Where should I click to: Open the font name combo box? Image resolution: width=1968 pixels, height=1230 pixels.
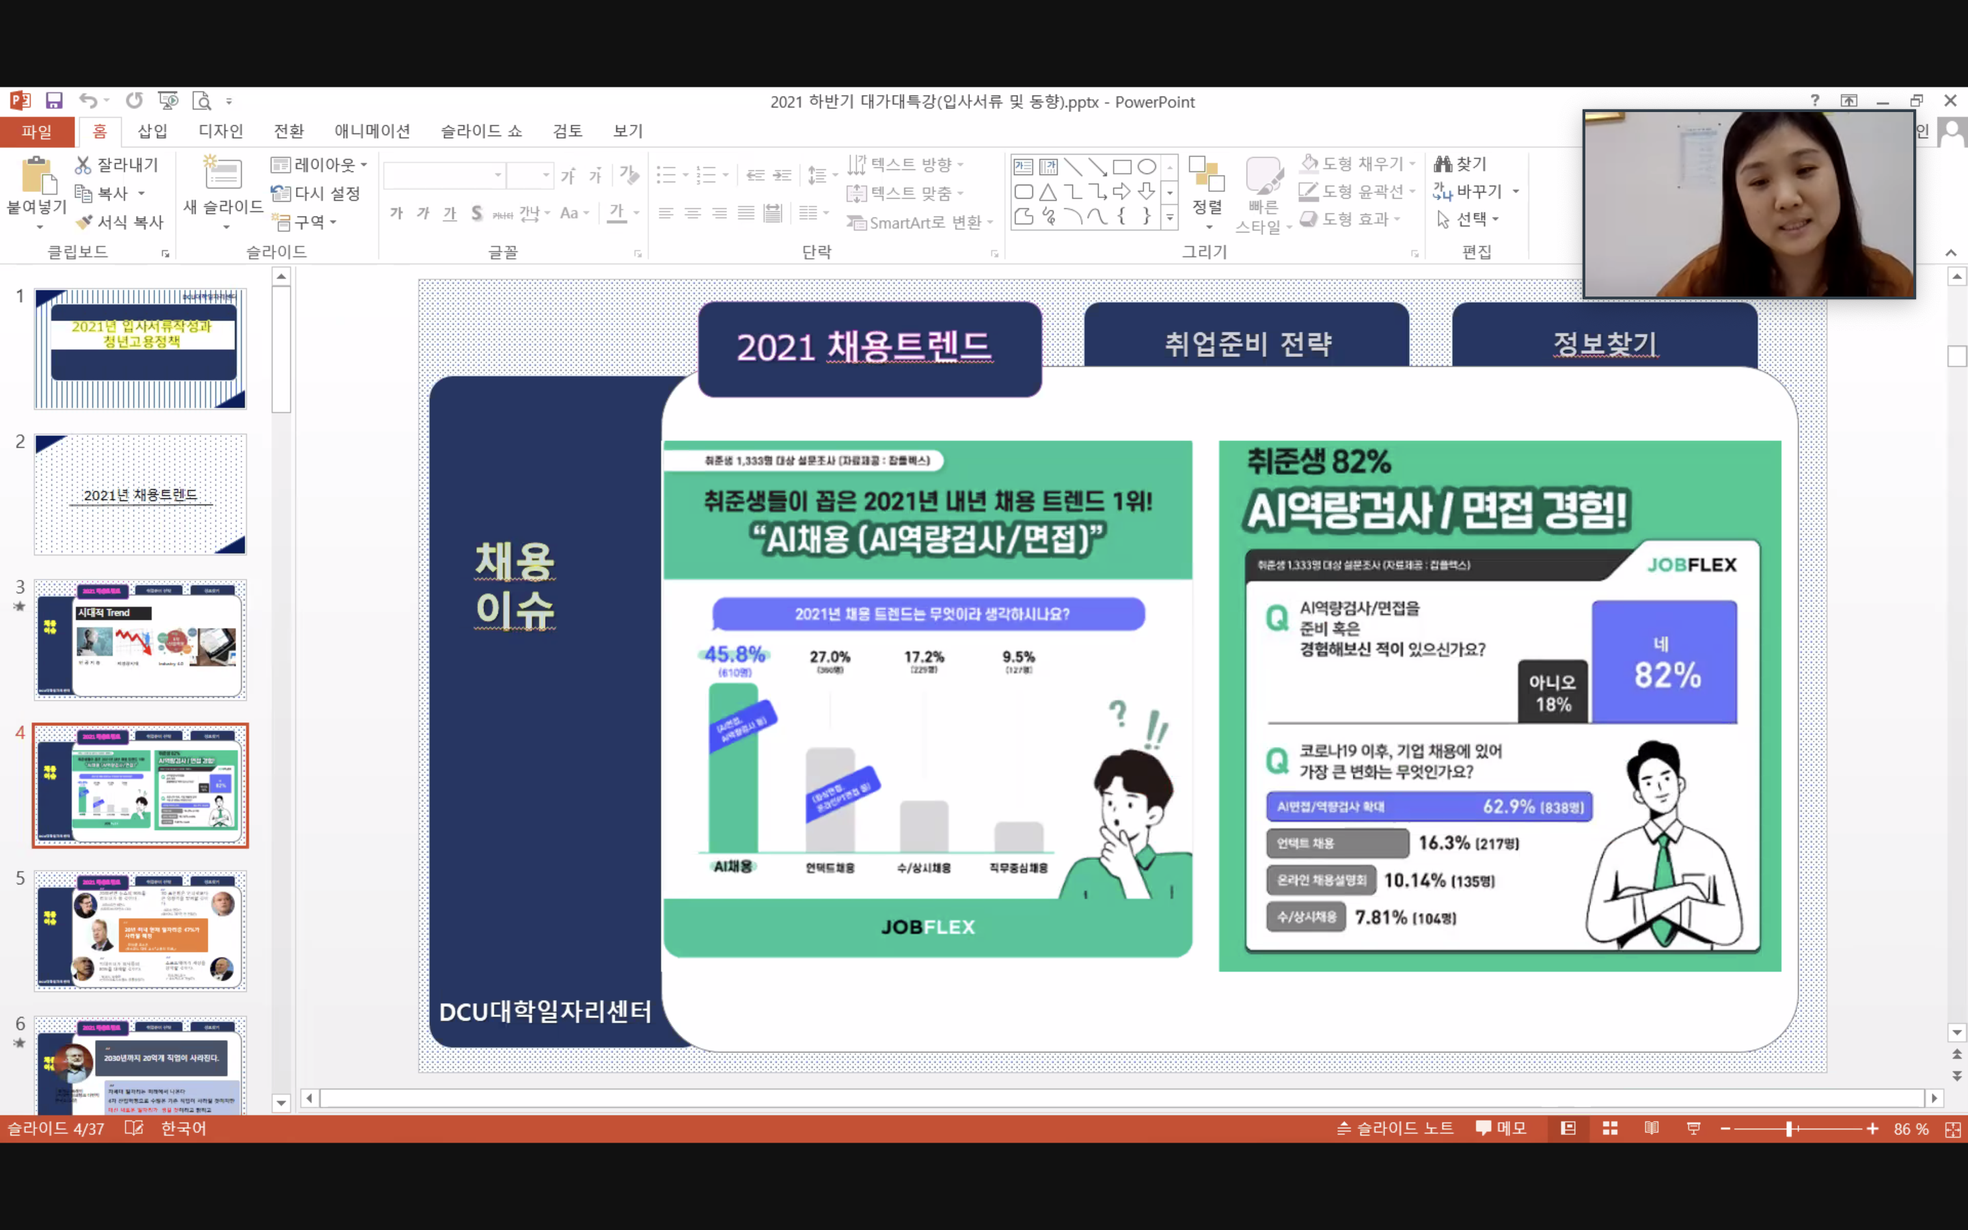coord(444,175)
